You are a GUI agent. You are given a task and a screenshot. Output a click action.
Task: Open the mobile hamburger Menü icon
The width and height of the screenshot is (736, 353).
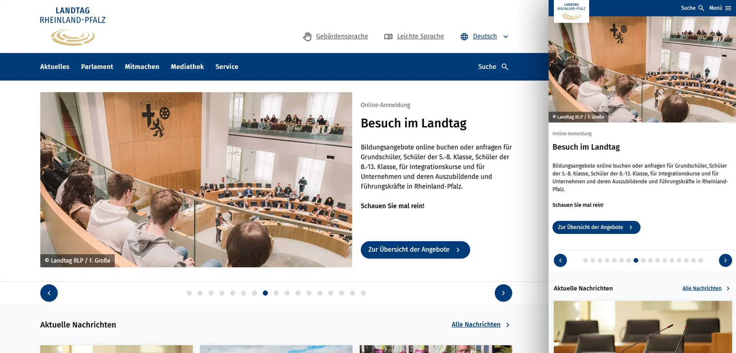click(x=728, y=8)
